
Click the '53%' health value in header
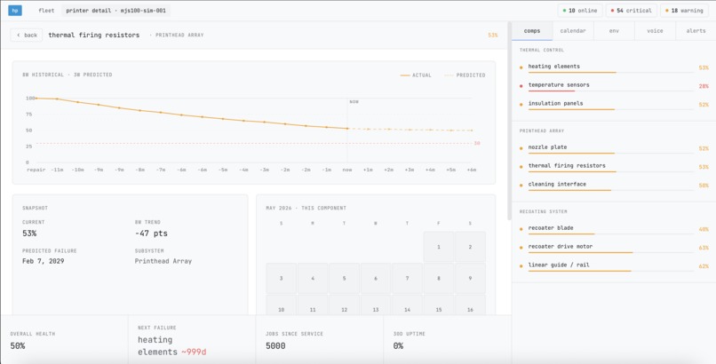[493, 36]
